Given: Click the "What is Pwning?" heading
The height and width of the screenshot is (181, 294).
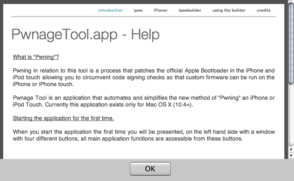Looking at the screenshot, I should (x=36, y=57).
